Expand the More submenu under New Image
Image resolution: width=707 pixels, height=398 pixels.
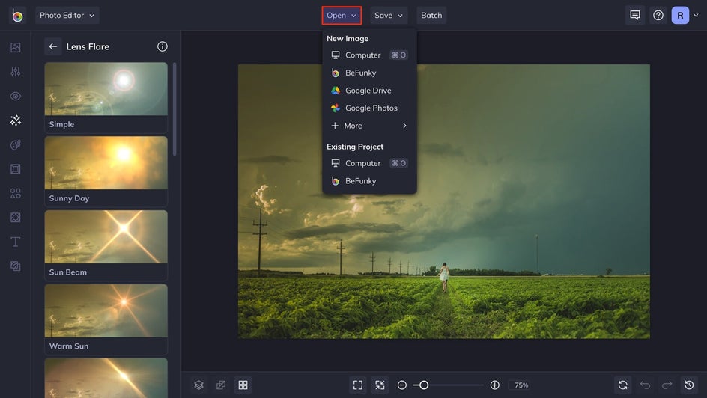pyautogui.click(x=369, y=126)
